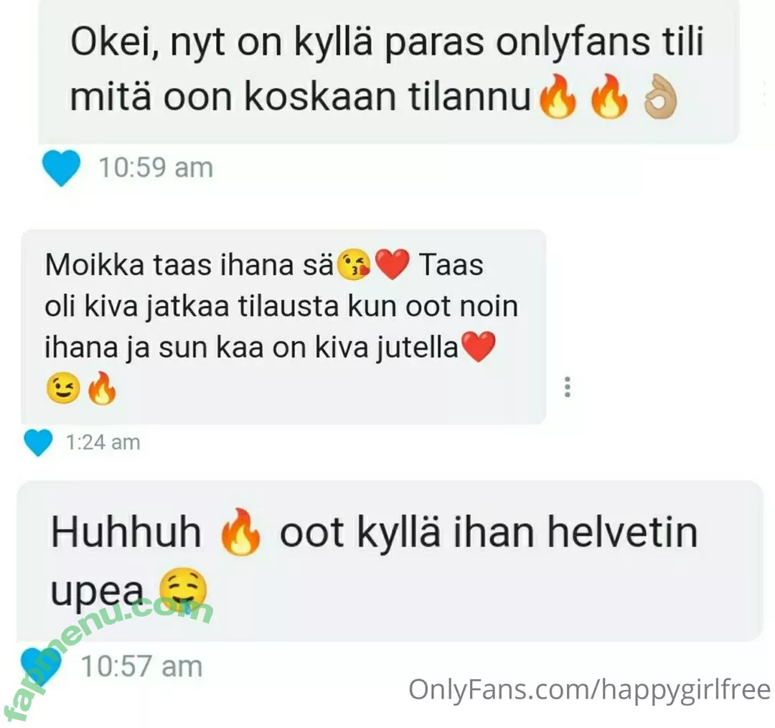Screen dimensions: 775x728
Task: Click the 1:24 am timestamp
Action: (103, 442)
